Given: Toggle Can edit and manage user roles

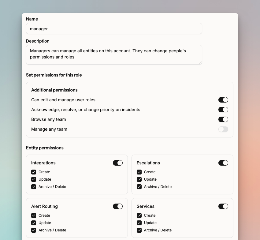Looking at the screenshot, I should coord(223,100).
